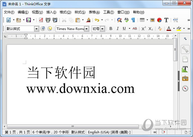The width and height of the screenshot is (193, 137).
Task: Click page number status 第 1 页
Action: coord(17,132)
